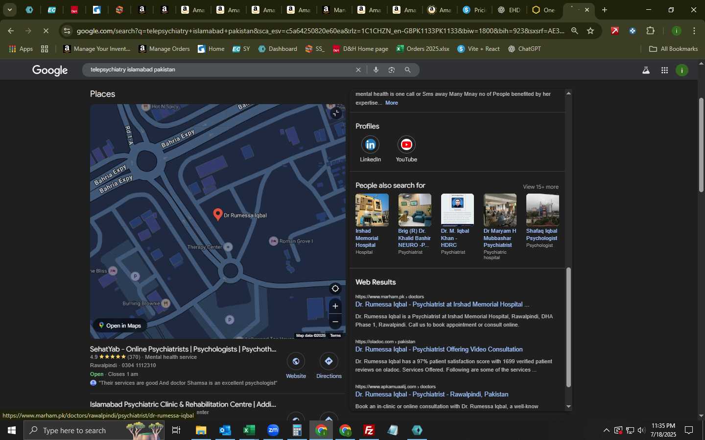This screenshot has width=705, height=440.
Task: Open Manage Orders bookmark
Action: (164, 49)
